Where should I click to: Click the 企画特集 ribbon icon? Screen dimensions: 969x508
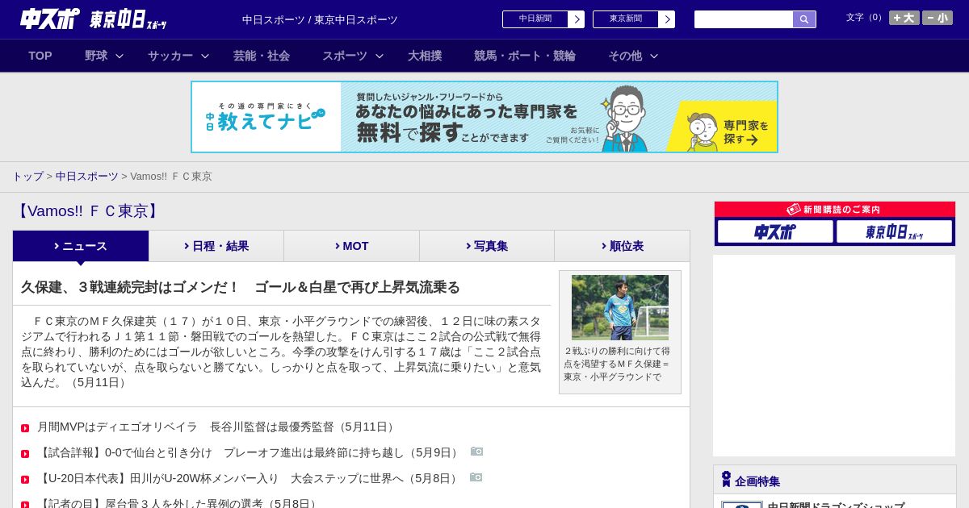726,479
